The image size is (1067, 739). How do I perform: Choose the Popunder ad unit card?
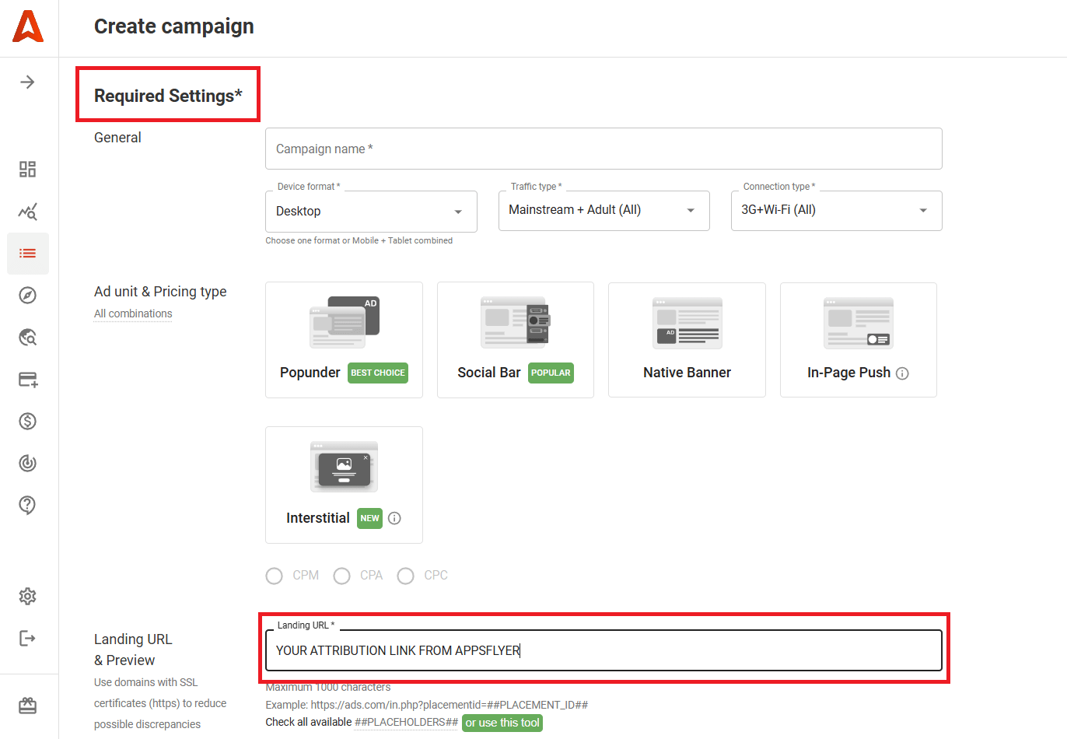click(x=344, y=340)
